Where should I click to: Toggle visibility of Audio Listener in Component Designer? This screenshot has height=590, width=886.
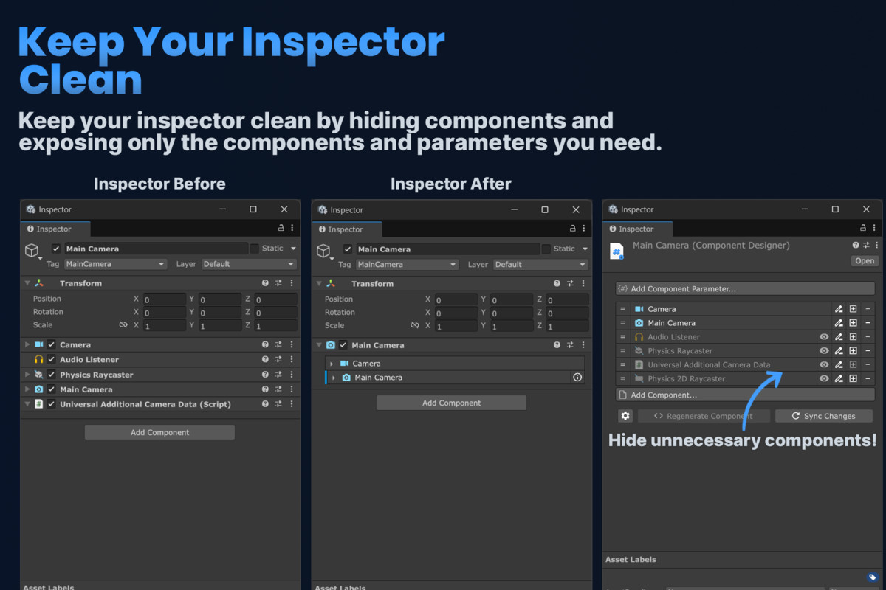[x=824, y=337]
